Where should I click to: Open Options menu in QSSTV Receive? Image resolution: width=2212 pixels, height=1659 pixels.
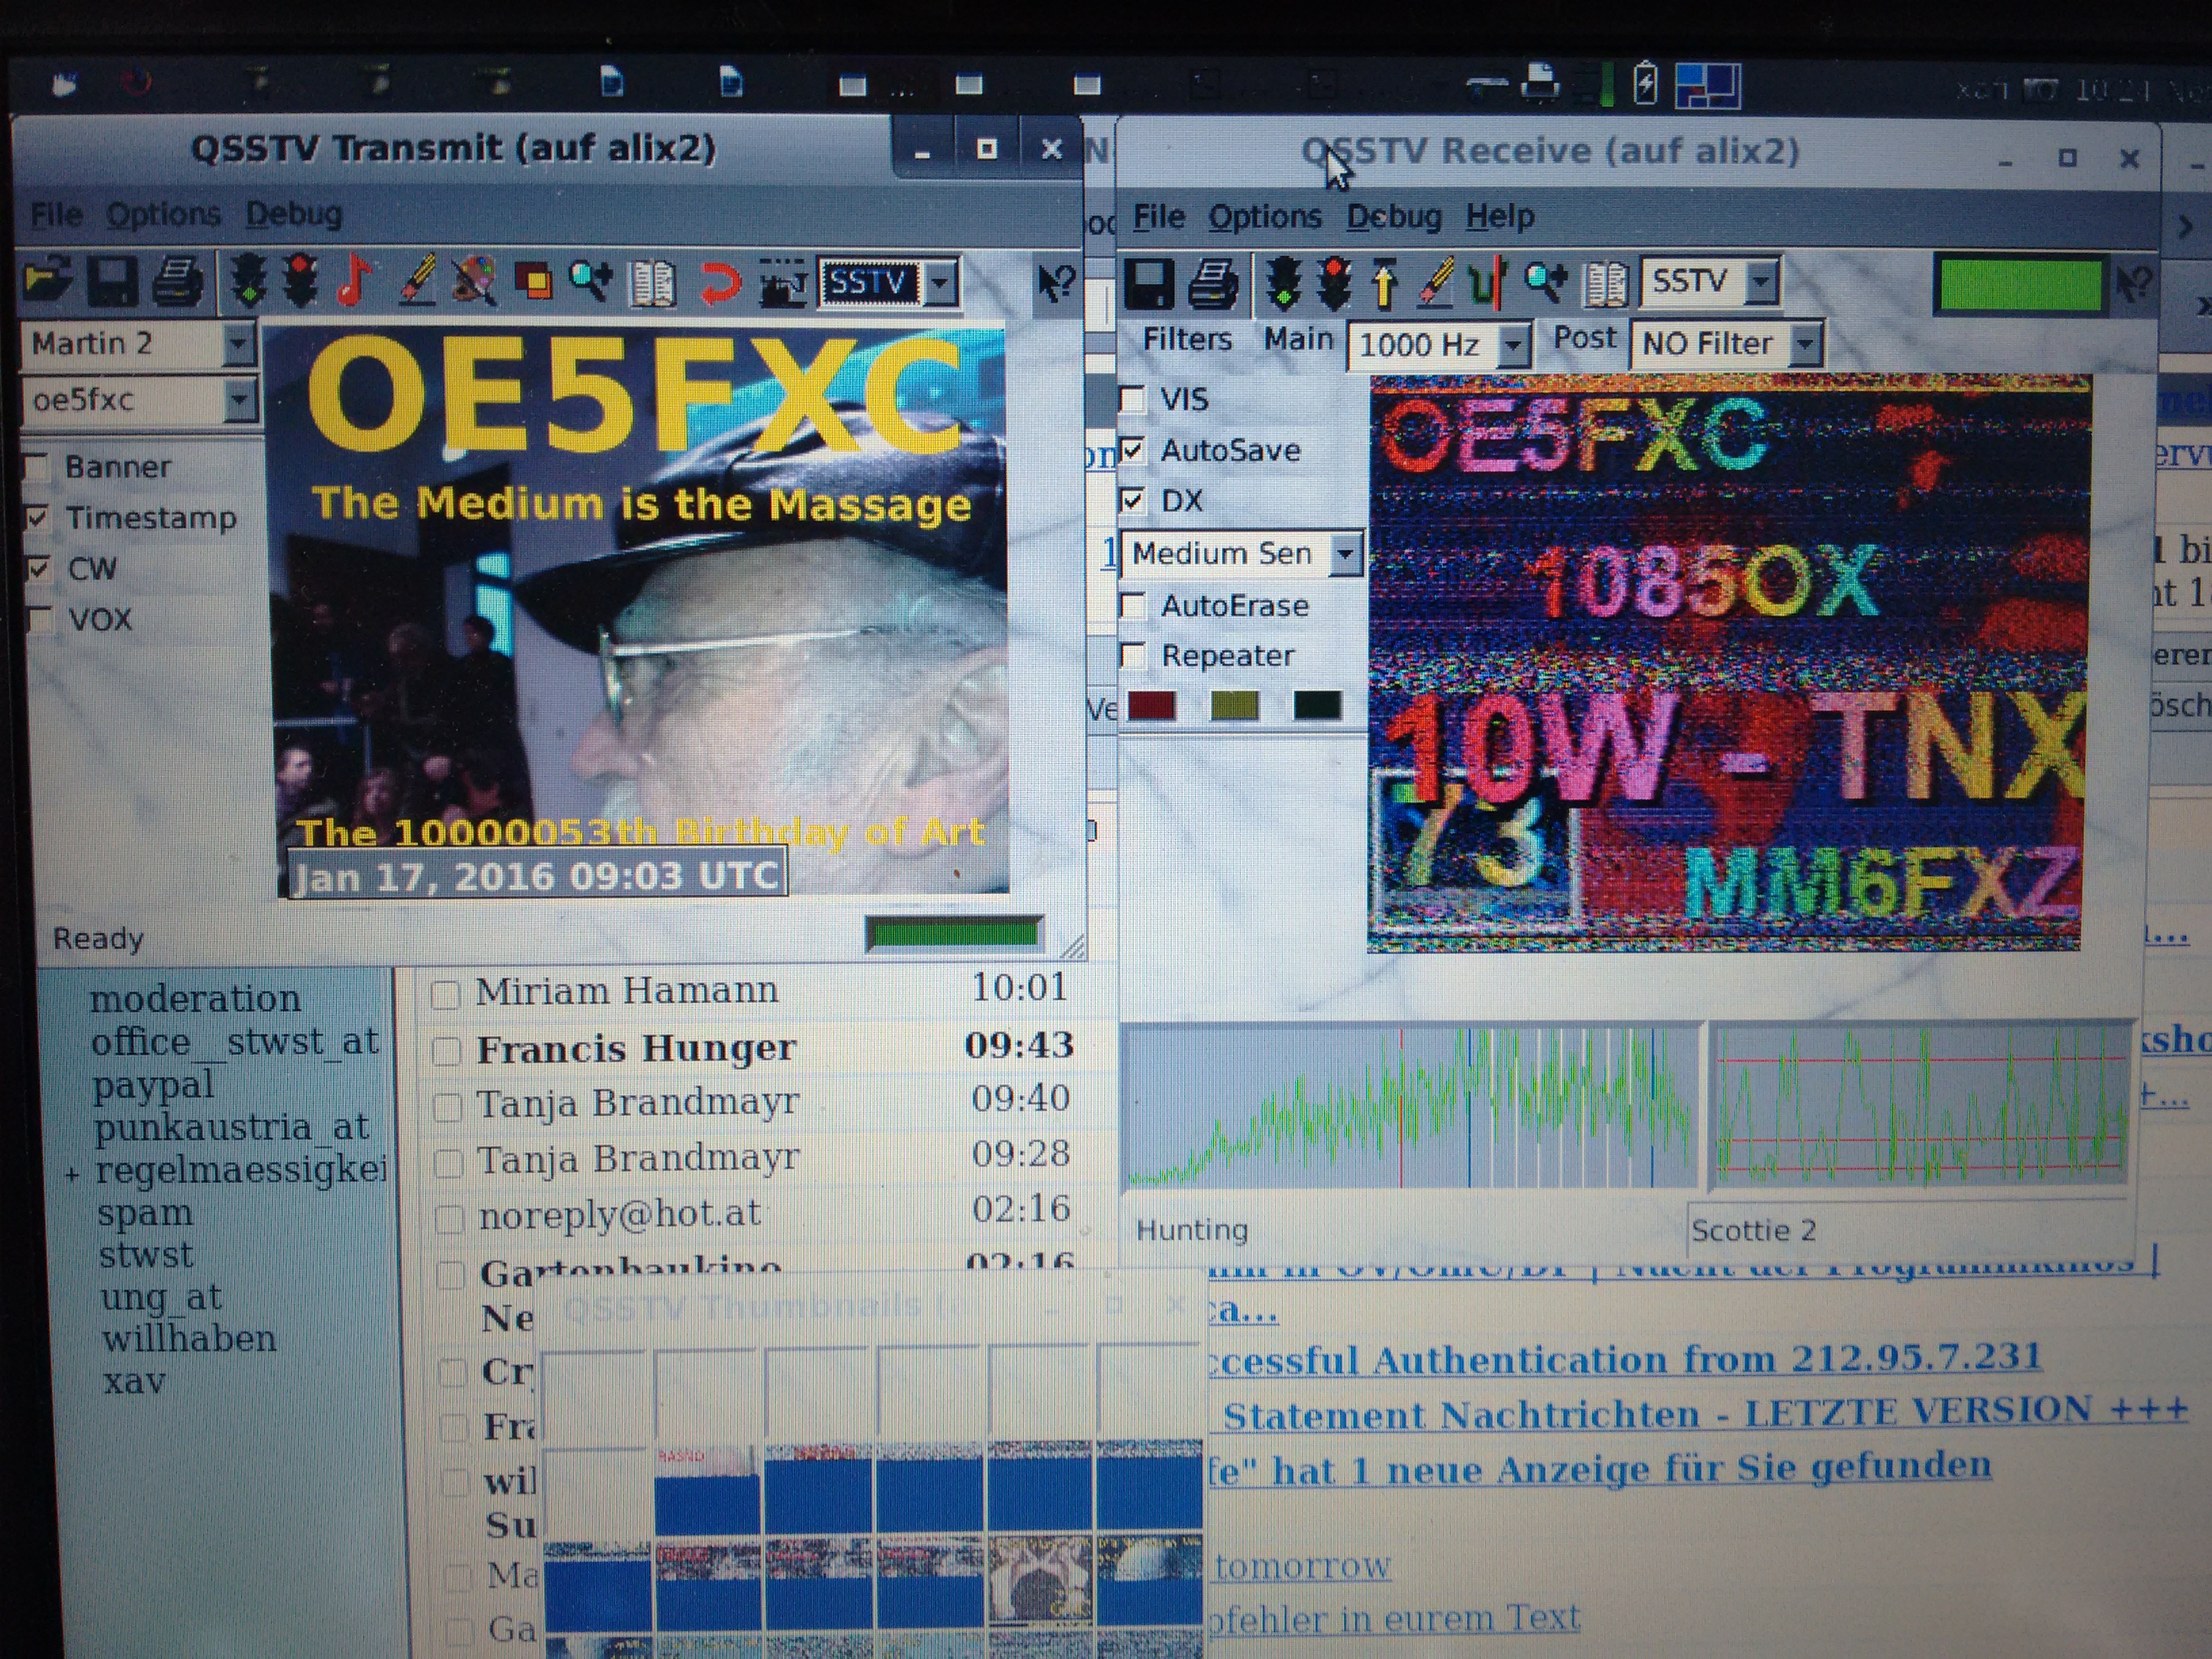(x=1264, y=217)
